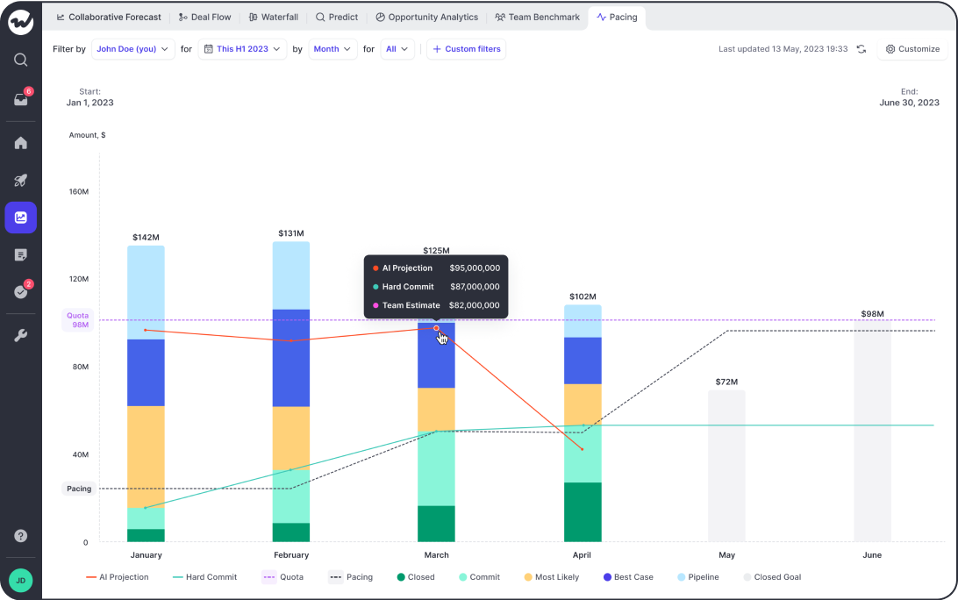Click the Best Case color swatch in legend
Image resolution: width=958 pixels, height=600 pixels.
click(x=607, y=577)
